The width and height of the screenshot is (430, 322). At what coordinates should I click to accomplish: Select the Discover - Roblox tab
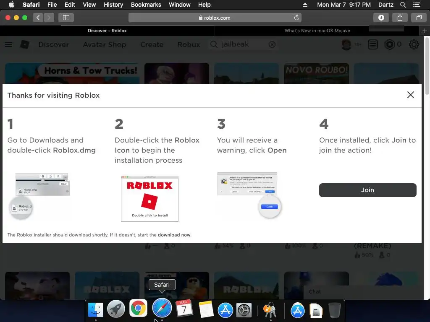107,31
